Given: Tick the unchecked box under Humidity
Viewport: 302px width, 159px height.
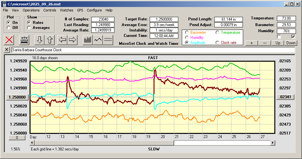Looking at the screenshot, I should [279, 37].
